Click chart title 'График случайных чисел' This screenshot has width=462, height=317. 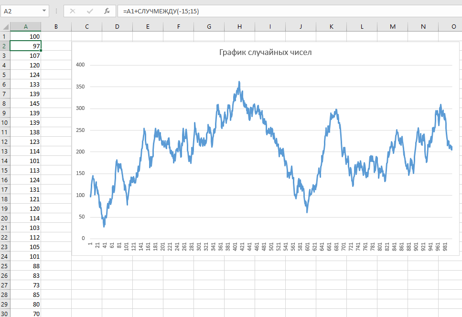(265, 53)
